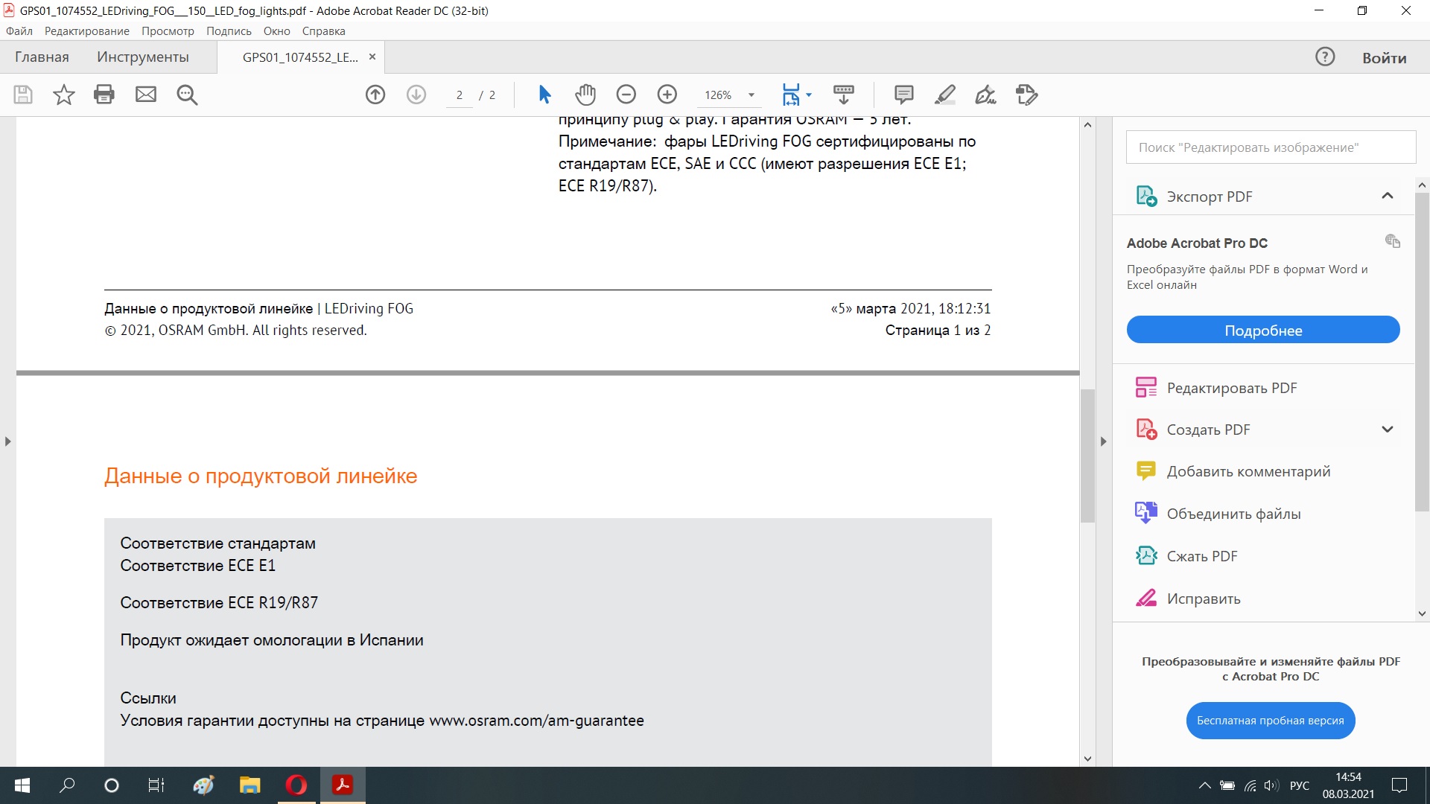Click the tools search input field
Image resolution: width=1430 pixels, height=804 pixels.
point(1271,147)
